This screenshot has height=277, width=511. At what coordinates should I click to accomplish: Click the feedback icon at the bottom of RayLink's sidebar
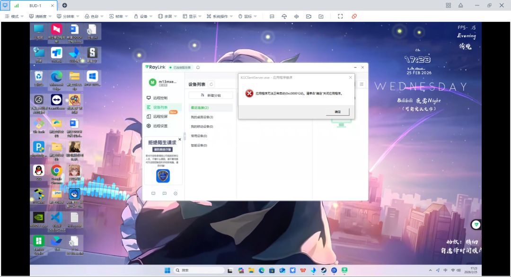click(x=165, y=193)
